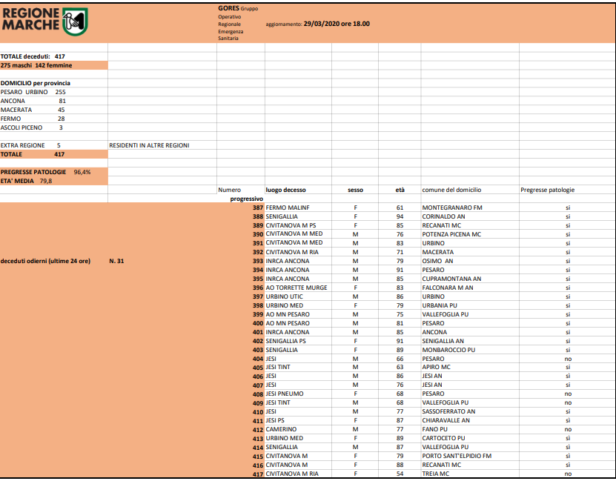Click 'RESIDENTI IN ALTRE REGIONI' cell
This screenshot has width=616, height=481.
click(149, 146)
